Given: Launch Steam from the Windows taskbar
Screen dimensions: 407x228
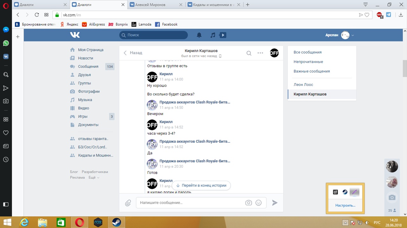Looking at the screenshot, I should click(x=116, y=222).
